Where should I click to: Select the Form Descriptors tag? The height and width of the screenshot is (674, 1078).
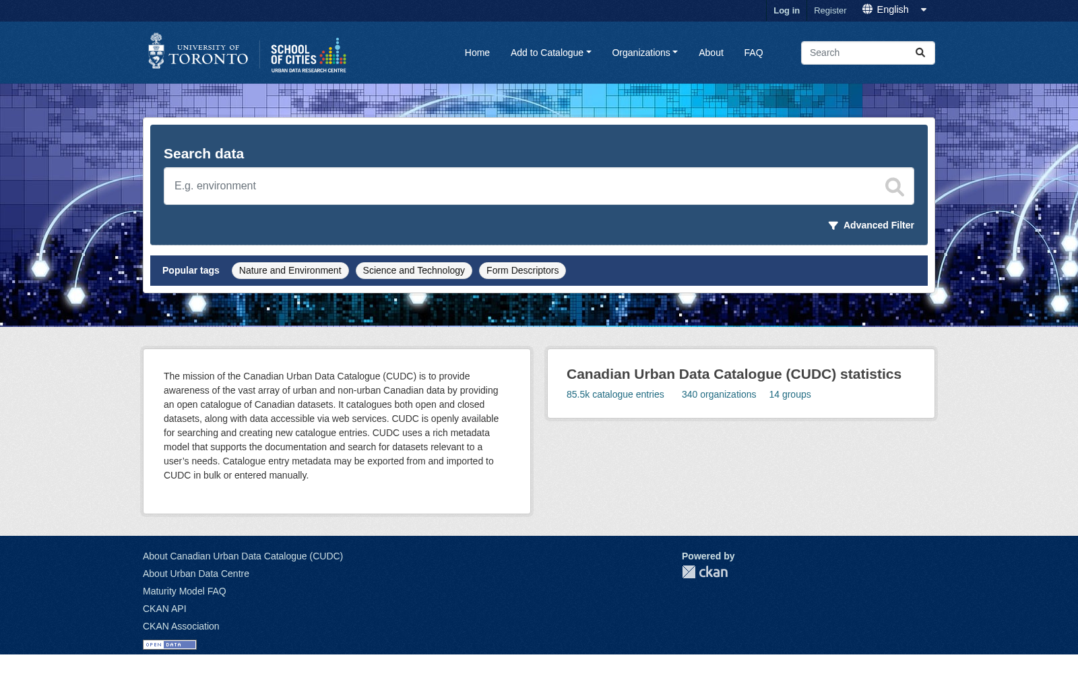(x=523, y=270)
